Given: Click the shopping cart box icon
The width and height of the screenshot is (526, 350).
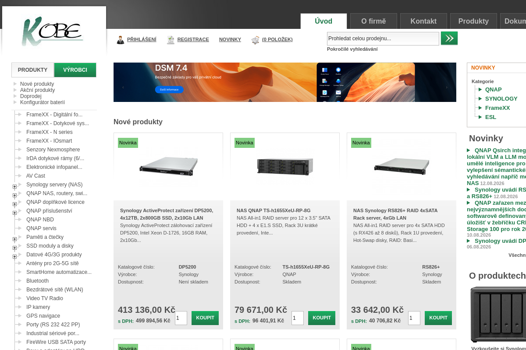Looking at the screenshot, I should click(255, 40).
